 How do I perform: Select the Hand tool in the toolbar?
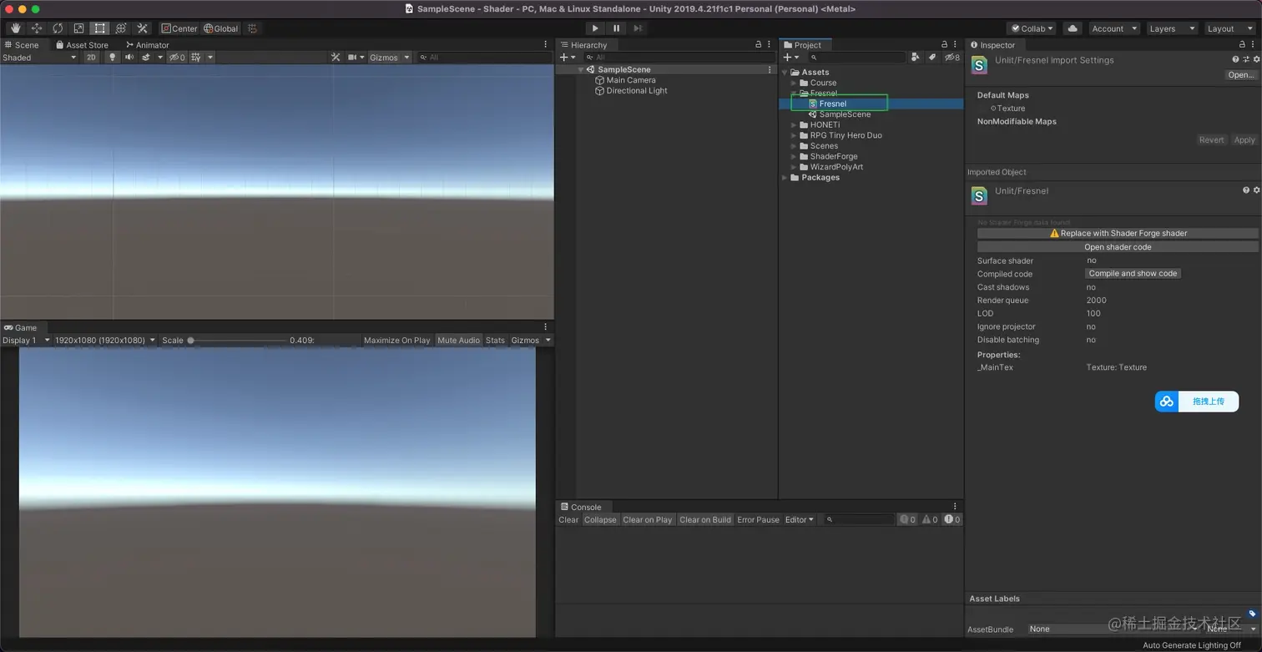point(15,28)
